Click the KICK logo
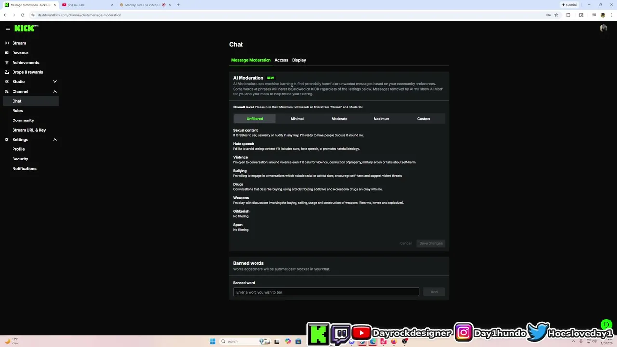This screenshot has width=617, height=347. point(26,28)
